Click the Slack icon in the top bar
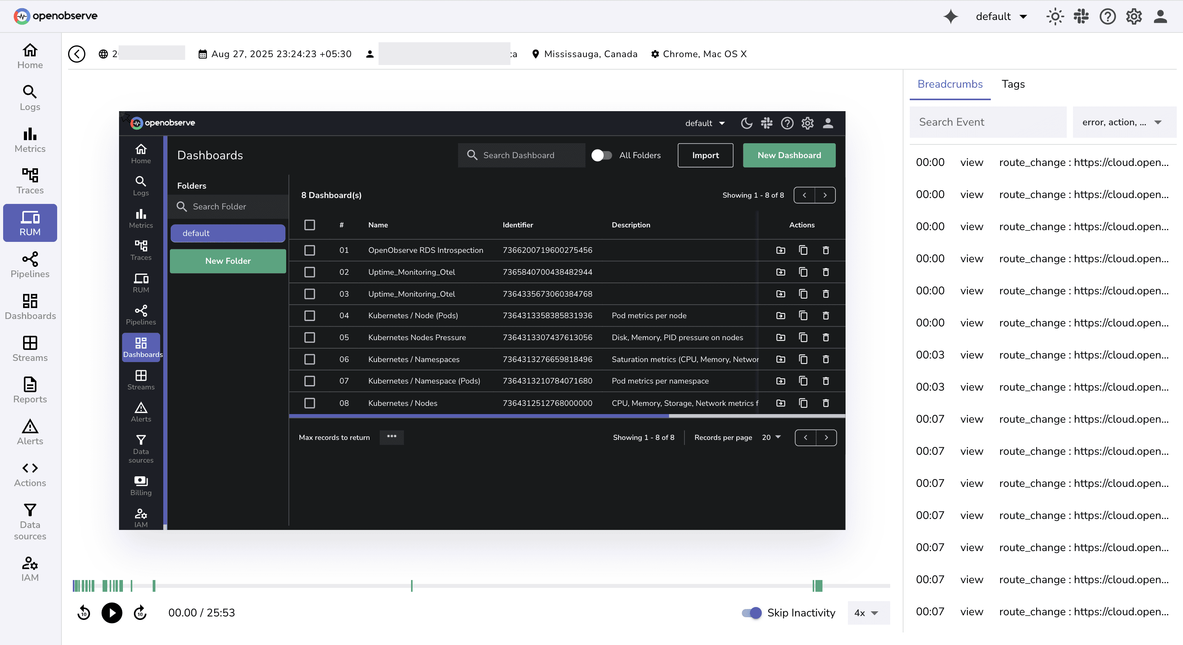This screenshot has height=645, width=1183. (1081, 16)
